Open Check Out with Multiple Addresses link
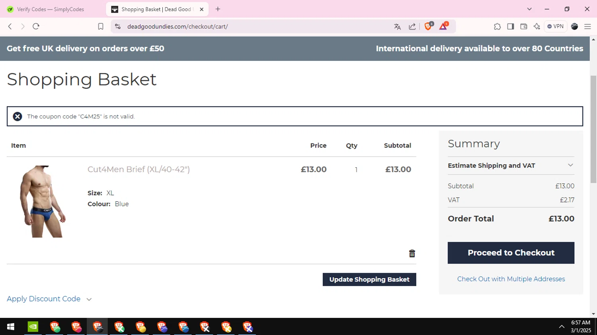The image size is (597, 335). tap(511, 279)
